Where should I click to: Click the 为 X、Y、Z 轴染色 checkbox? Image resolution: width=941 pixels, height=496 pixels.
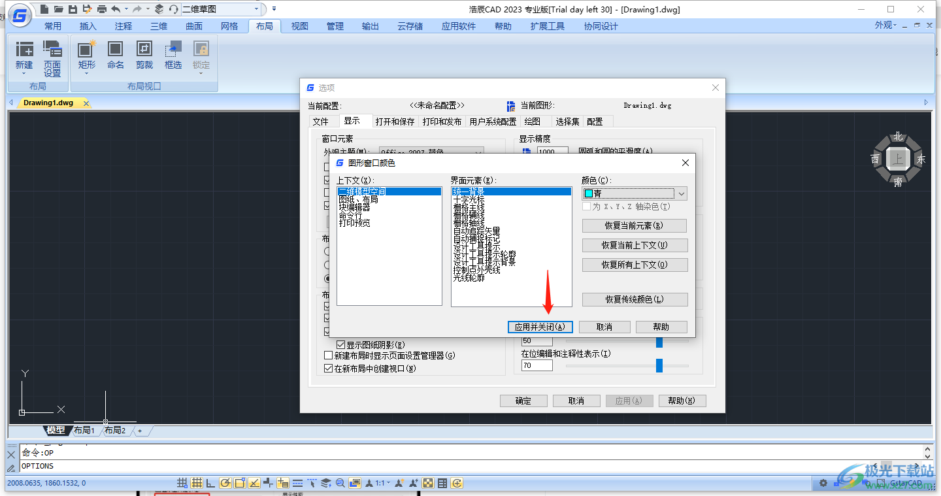click(x=586, y=207)
